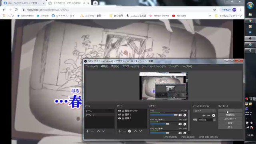Mute the マイク speaker icon in the mixer

180,115
